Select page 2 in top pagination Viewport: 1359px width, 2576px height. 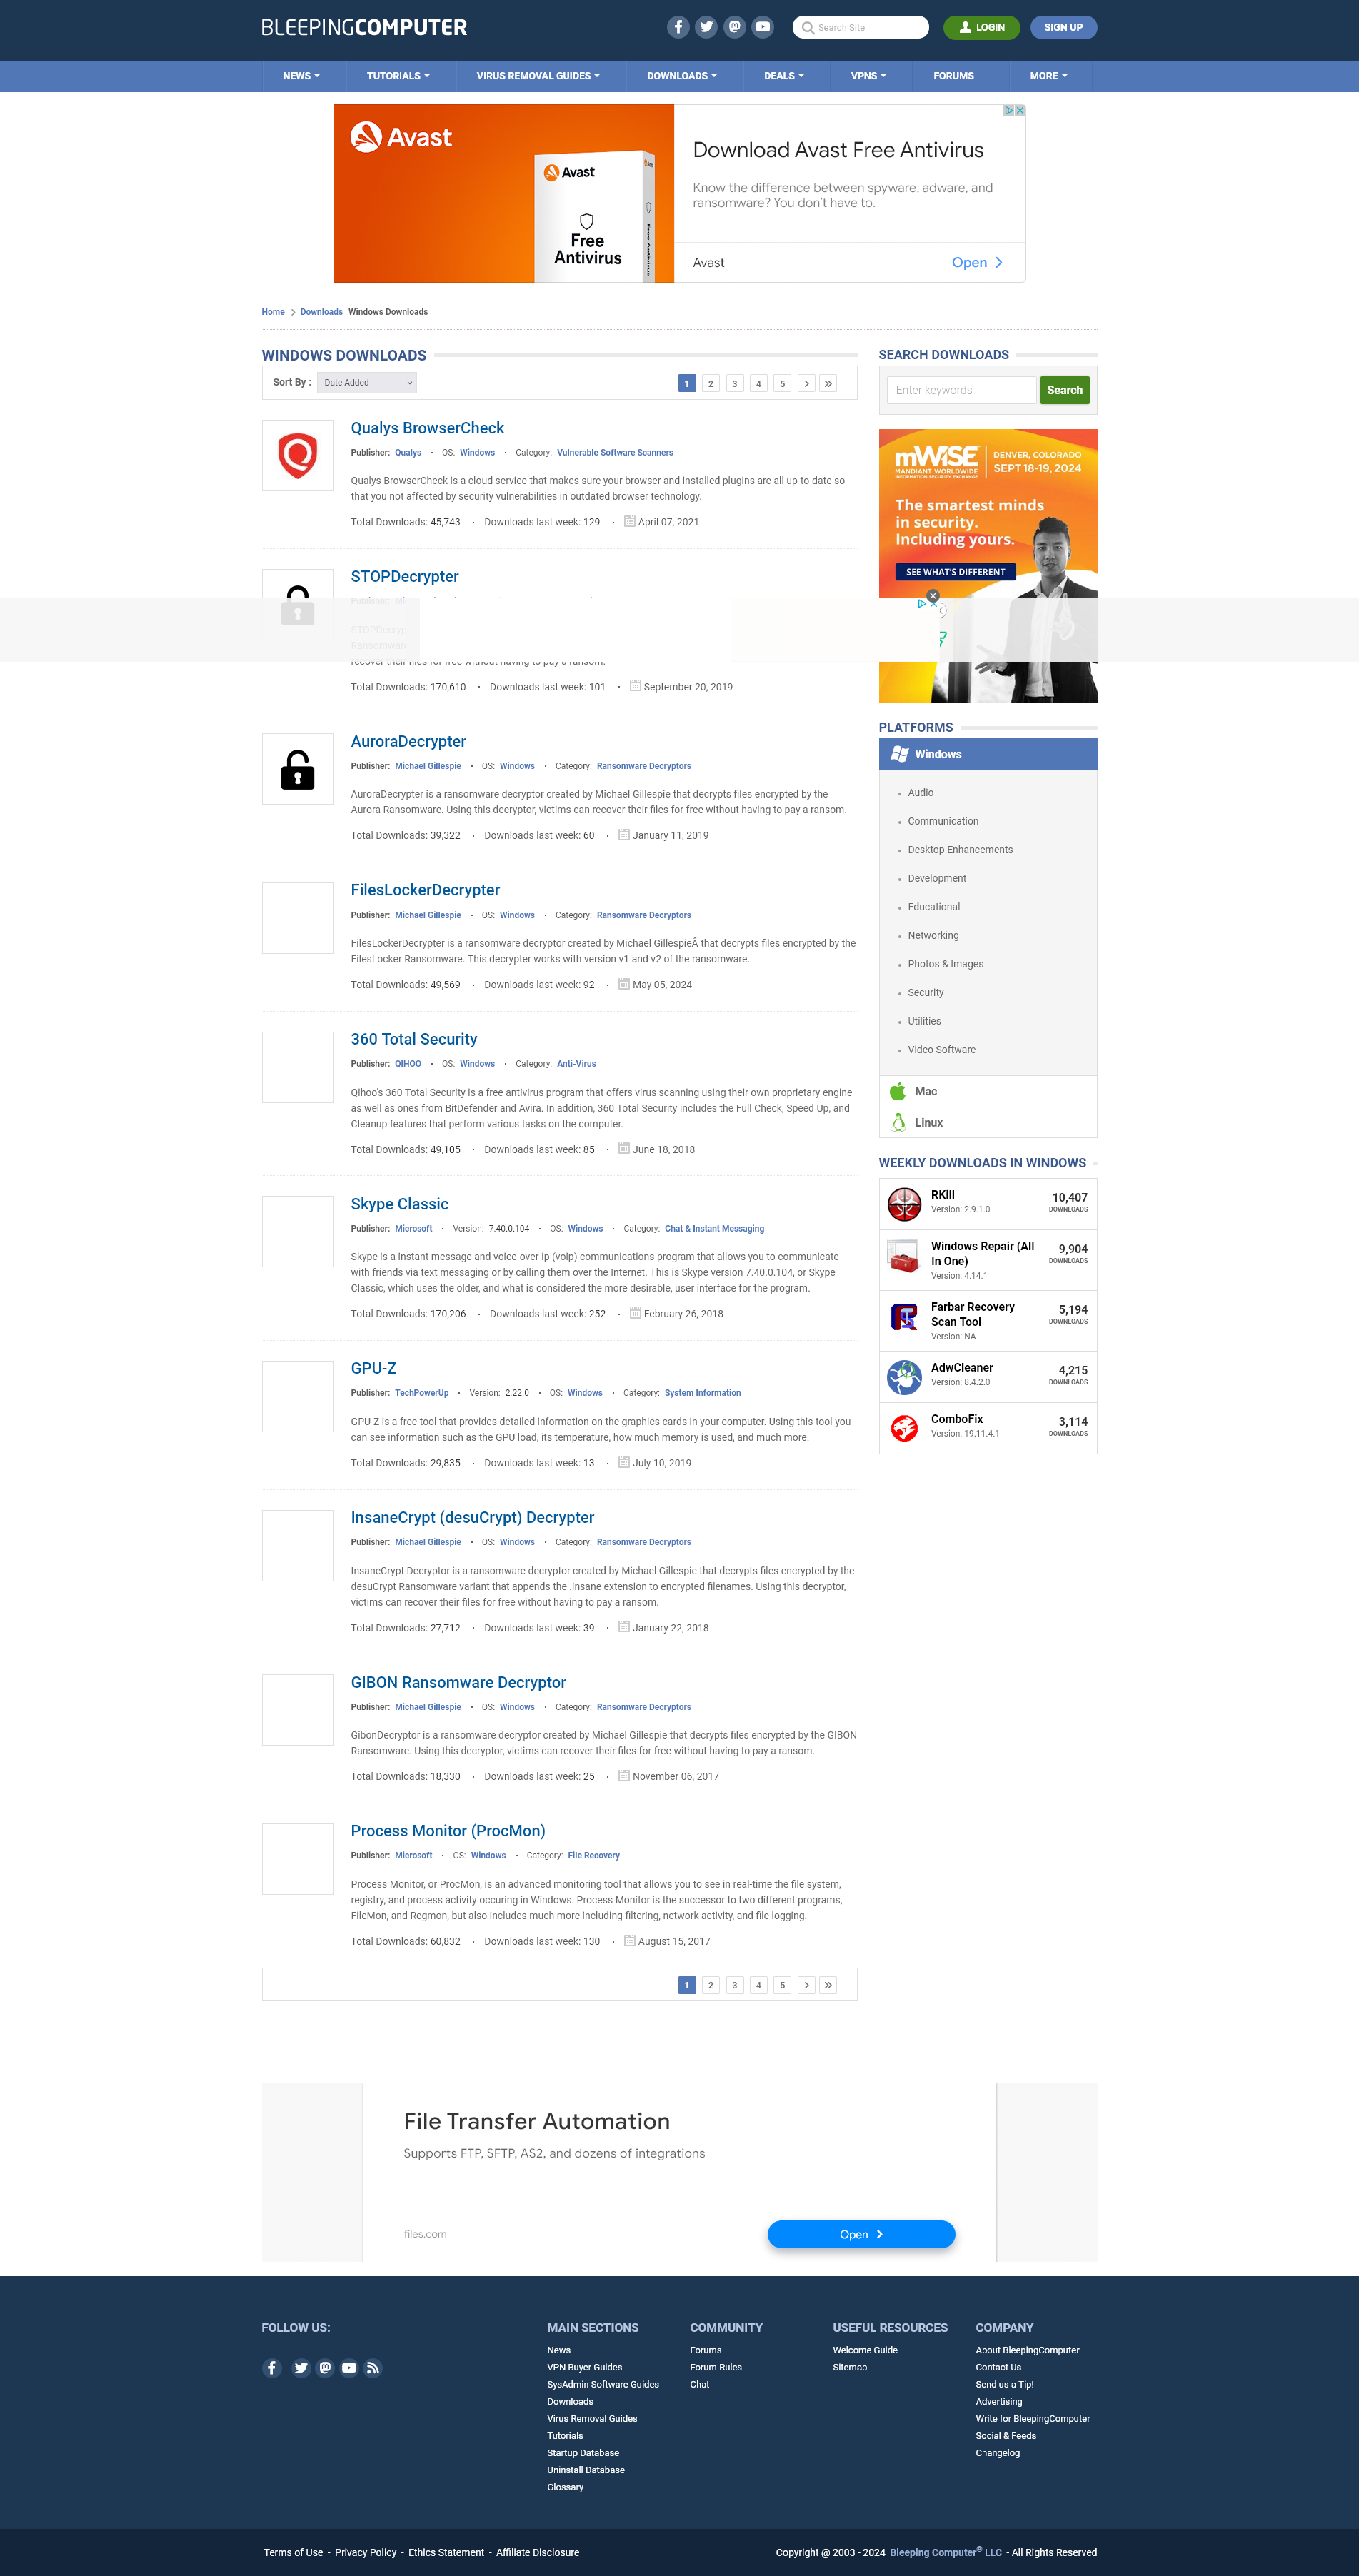click(x=710, y=383)
